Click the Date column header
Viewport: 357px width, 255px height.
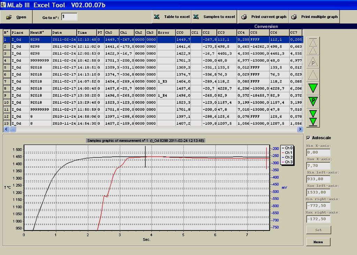[x=64, y=32]
